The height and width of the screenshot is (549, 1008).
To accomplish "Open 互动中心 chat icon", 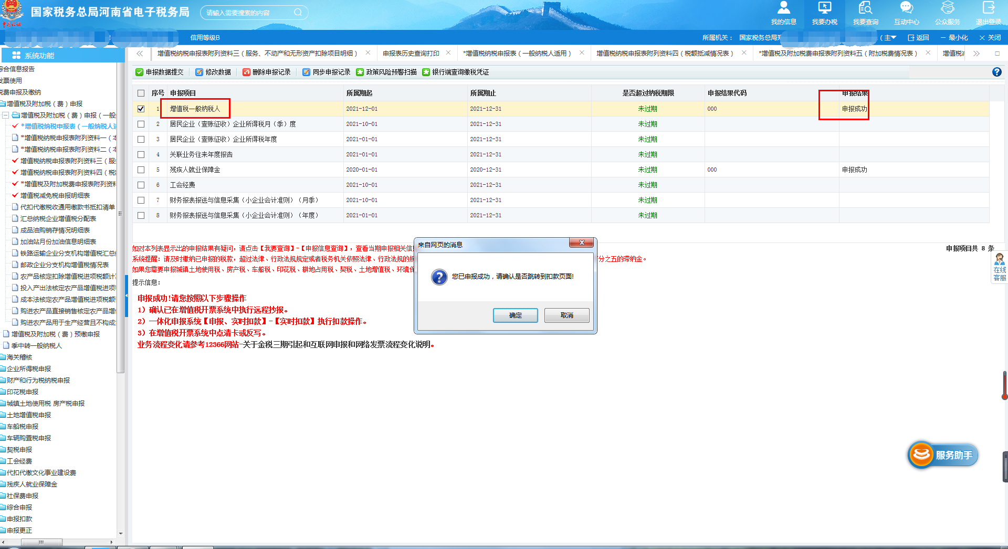I will tap(906, 13).
